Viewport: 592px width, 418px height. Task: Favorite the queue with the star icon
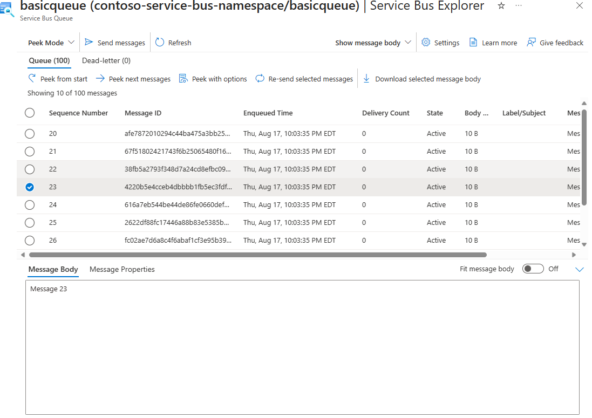point(501,5)
